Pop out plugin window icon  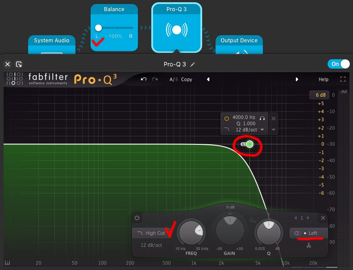19,64
